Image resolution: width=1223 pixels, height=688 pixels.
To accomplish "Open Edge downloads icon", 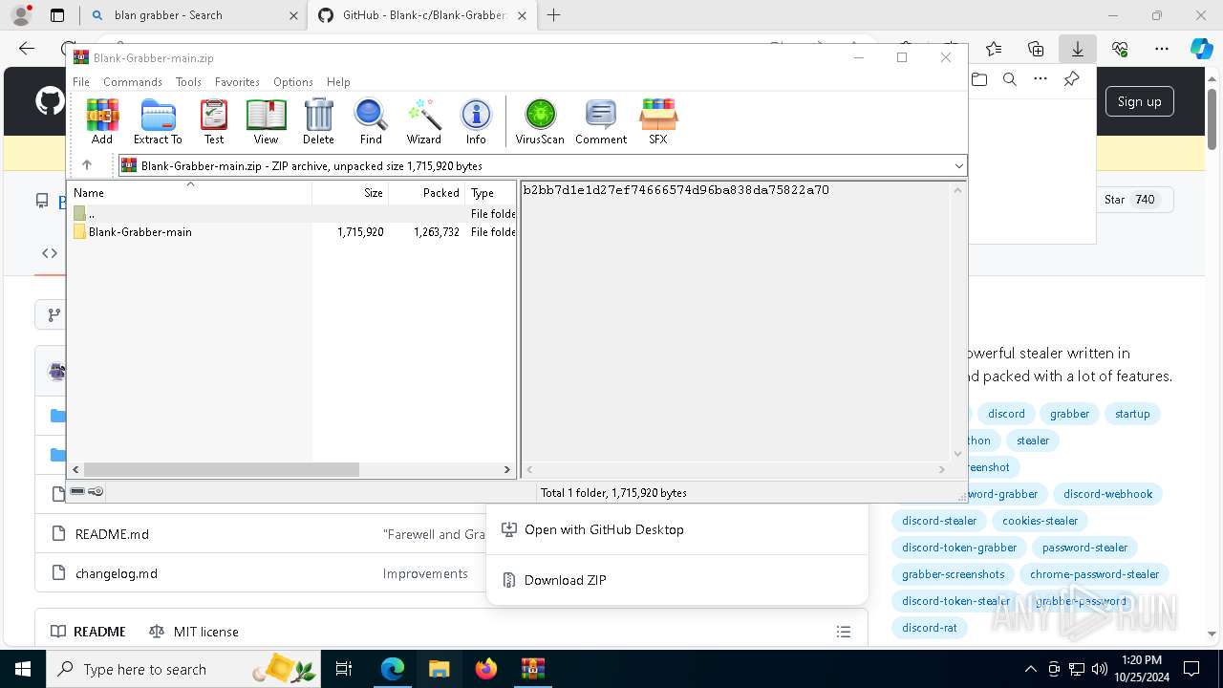I will point(1077,49).
